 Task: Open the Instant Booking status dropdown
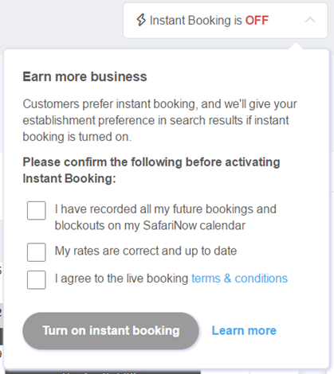[x=226, y=21]
